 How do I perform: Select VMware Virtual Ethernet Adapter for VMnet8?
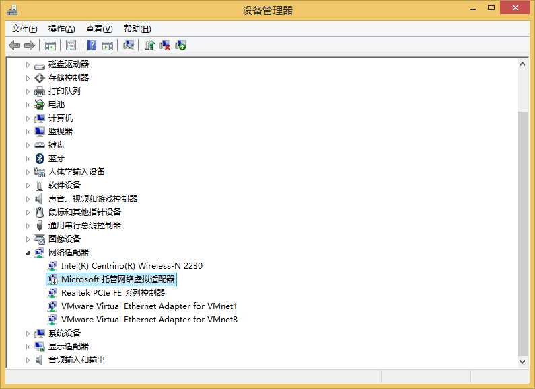pyautogui.click(x=149, y=320)
